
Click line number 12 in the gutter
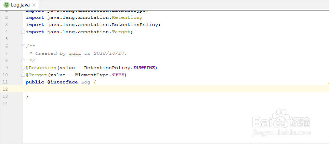(5, 89)
